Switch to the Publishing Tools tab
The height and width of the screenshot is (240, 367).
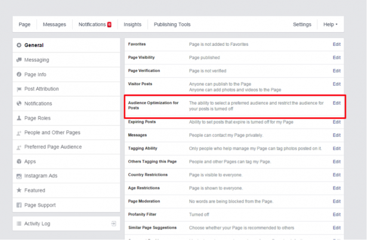pos(172,24)
